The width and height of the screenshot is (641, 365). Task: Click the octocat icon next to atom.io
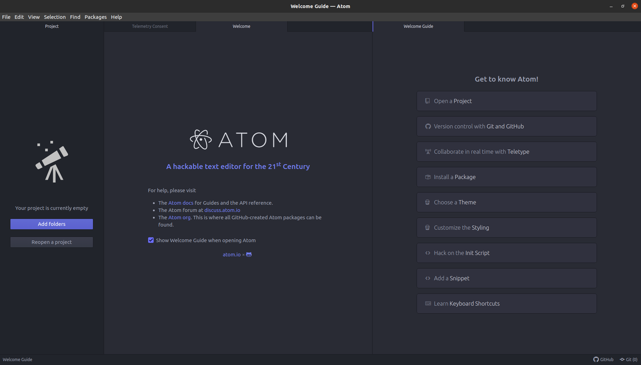coord(249,254)
